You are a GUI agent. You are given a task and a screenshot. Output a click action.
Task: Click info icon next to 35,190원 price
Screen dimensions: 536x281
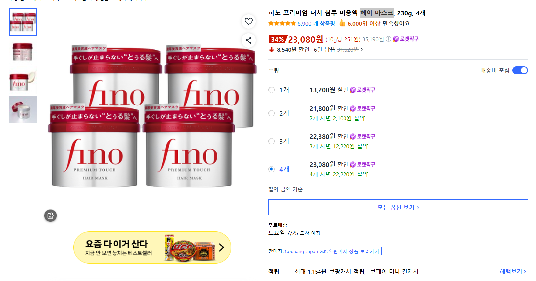point(388,39)
